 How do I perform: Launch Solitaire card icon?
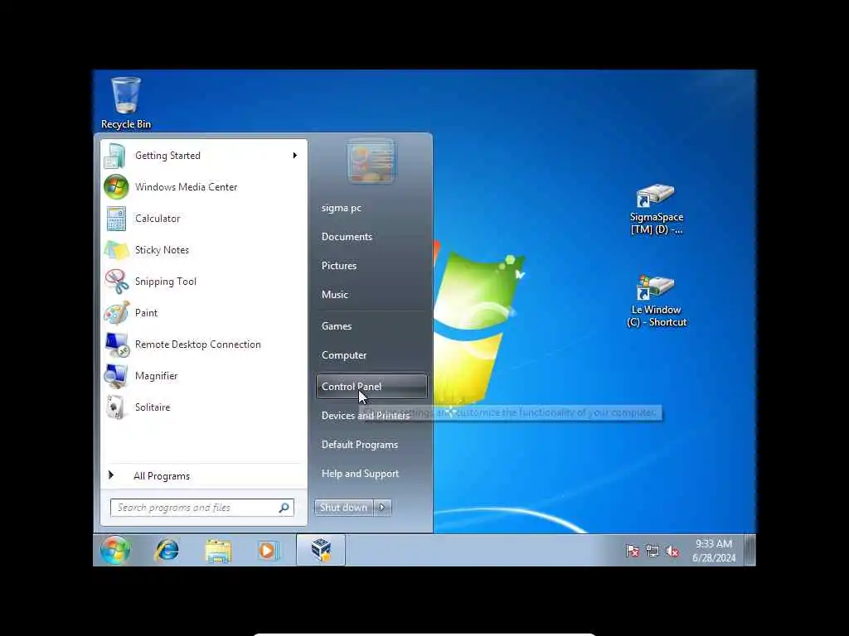(116, 407)
